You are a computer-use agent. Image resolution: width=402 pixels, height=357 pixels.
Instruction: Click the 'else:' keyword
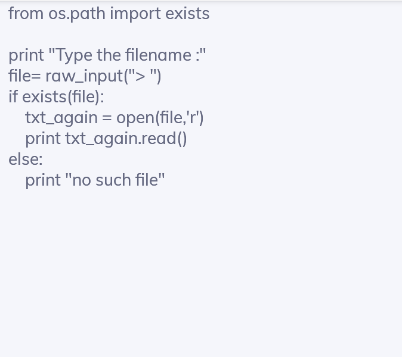26,159
